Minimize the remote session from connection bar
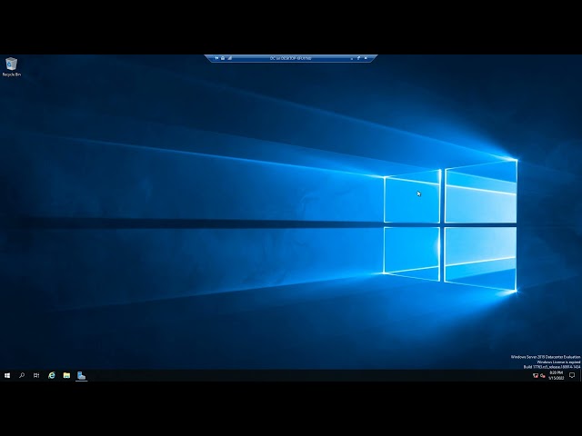582x436 pixels. 352,58
